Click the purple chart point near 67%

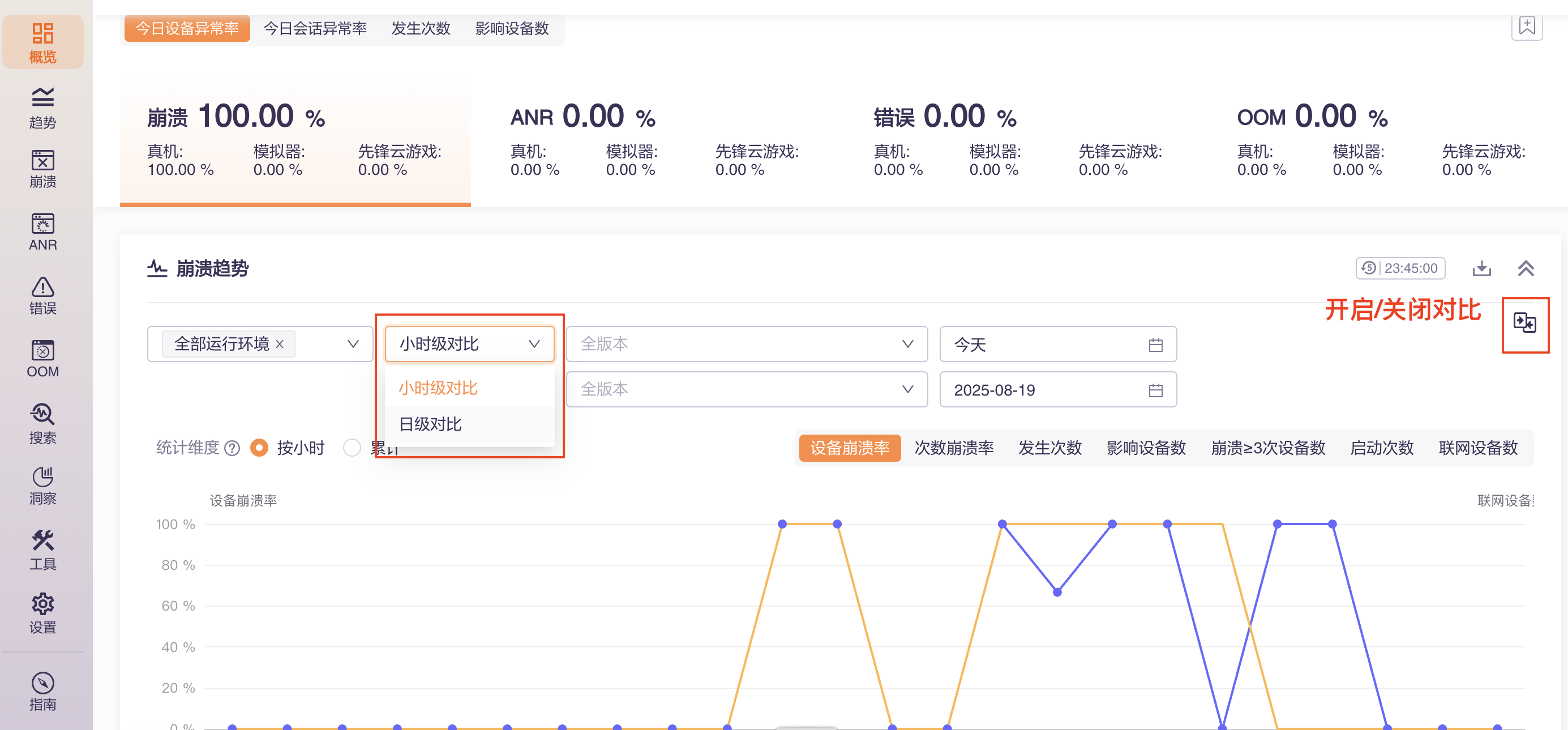click(1057, 592)
